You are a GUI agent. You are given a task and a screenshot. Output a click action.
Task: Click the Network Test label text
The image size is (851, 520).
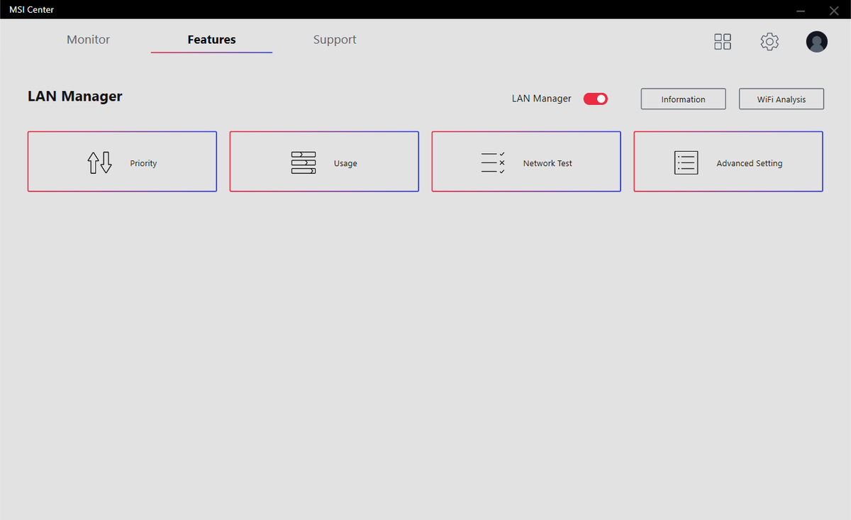(547, 163)
